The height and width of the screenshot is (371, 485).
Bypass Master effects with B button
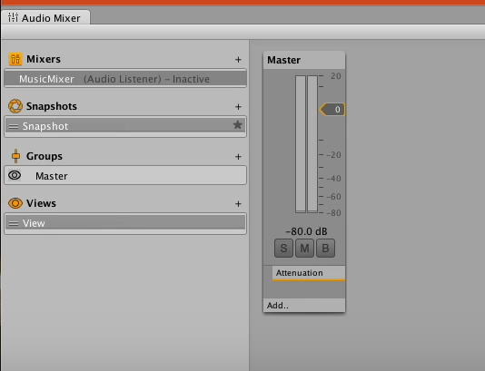pyautogui.click(x=325, y=248)
